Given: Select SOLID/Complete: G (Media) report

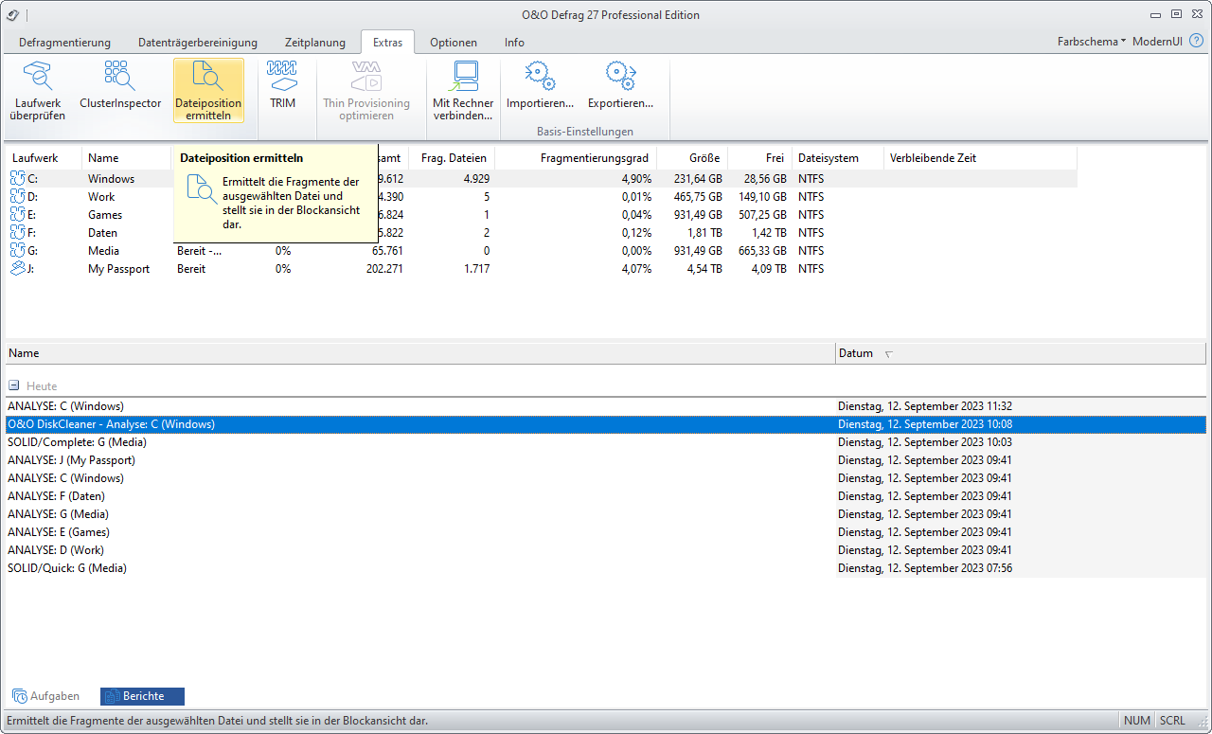Looking at the screenshot, I should pos(606,442).
